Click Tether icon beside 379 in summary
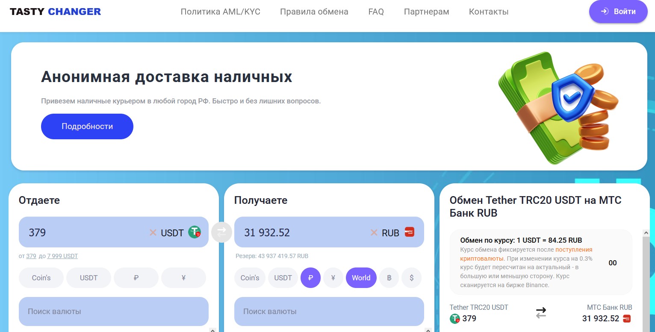Viewport: 655px width, 332px height. 454,318
